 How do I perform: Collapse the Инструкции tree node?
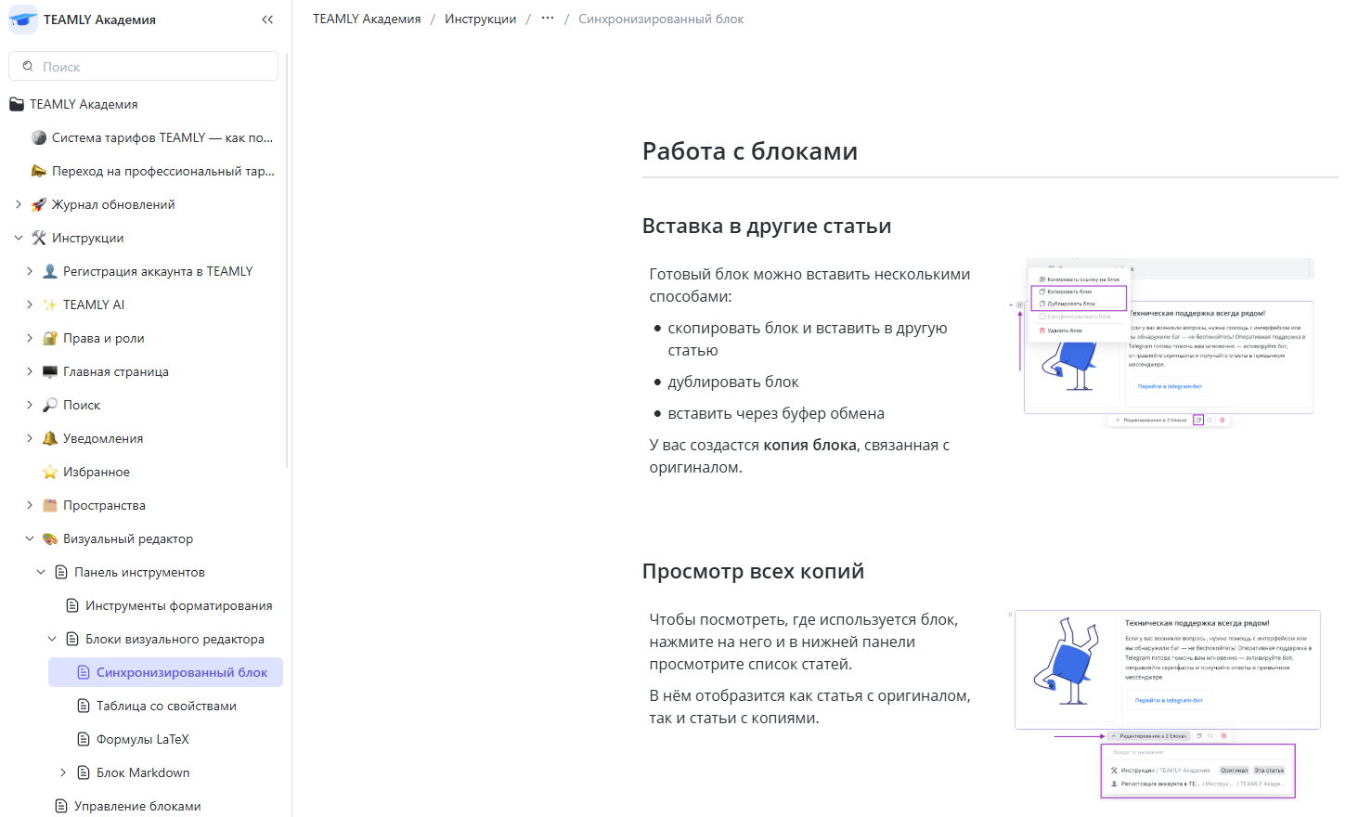pos(19,238)
